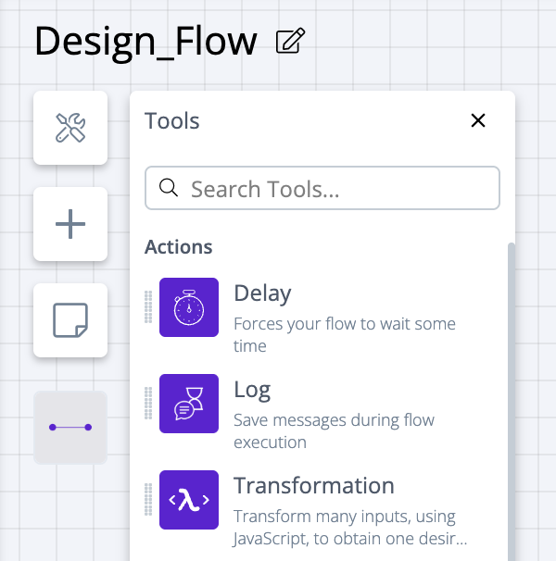Screen dimensions: 556x561
Task: Click the Log action title
Action: (252, 390)
